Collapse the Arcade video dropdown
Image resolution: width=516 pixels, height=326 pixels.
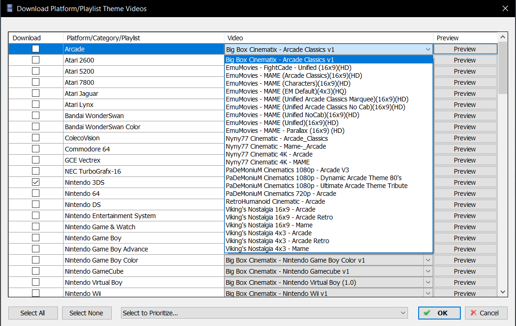(x=428, y=49)
